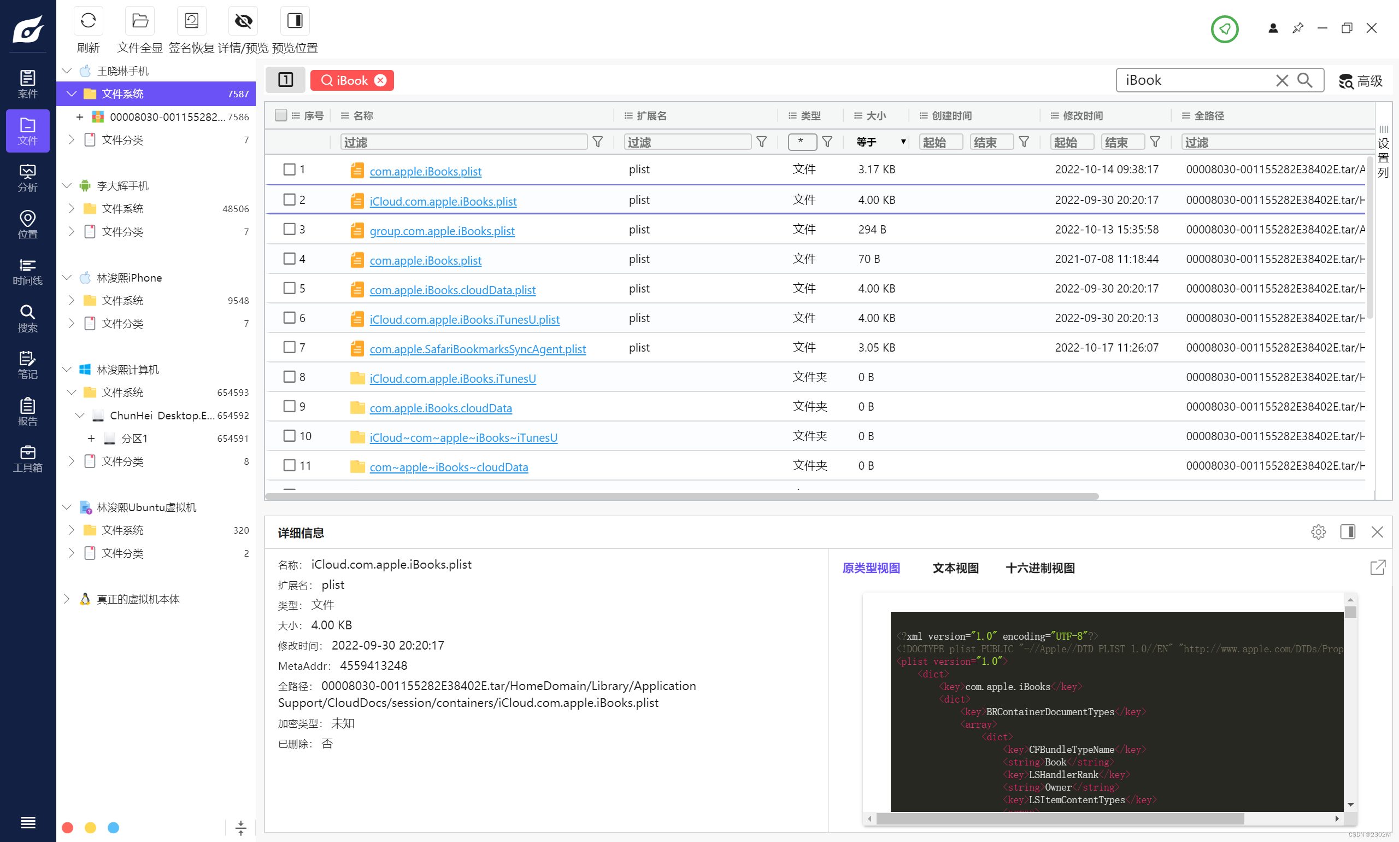Click gear settings icon in 详细信息 panel
This screenshot has width=1399, height=842.
pyautogui.click(x=1318, y=531)
